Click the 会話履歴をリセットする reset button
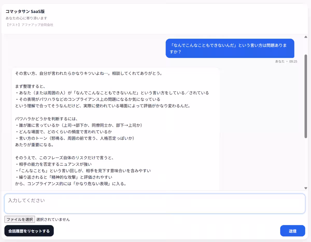Image resolution: width=311 pixels, height=242 pixels. 29,231
